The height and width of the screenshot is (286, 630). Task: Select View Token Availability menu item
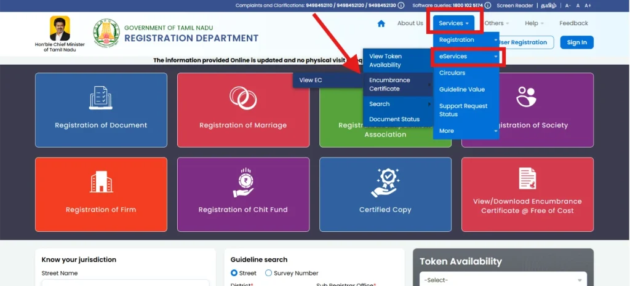398,61
